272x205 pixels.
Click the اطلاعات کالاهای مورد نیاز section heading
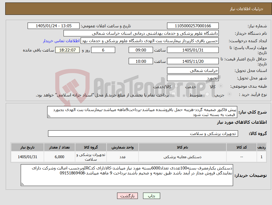click(242, 122)
